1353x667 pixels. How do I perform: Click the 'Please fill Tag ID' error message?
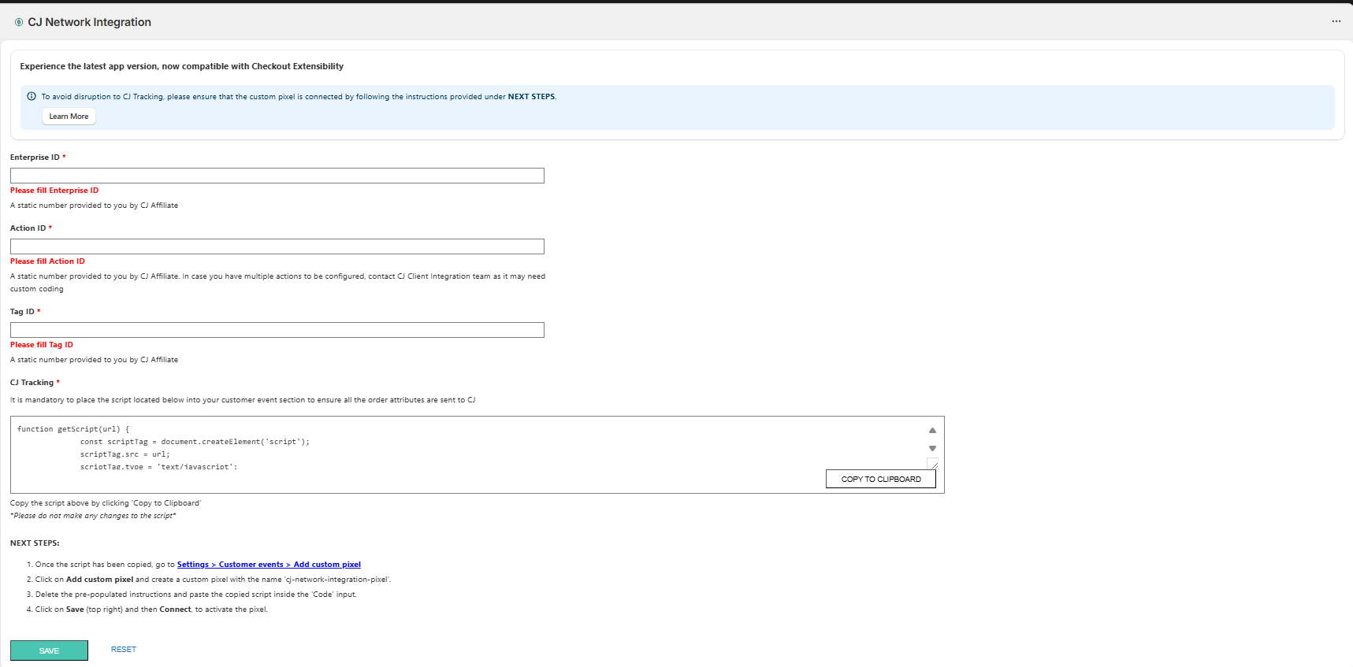[42, 345]
